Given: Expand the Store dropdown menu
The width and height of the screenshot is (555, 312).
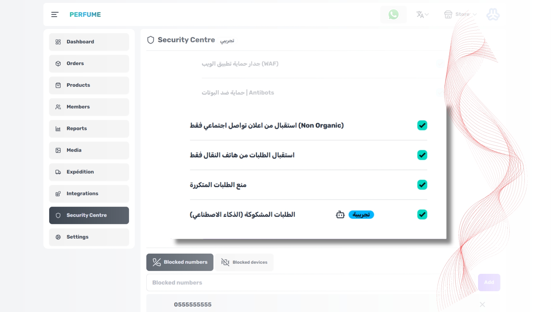Looking at the screenshot, I should (x=460, y=14).
